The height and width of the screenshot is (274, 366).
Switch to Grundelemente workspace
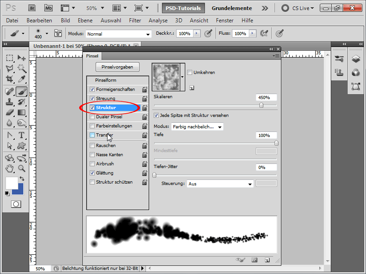click(x=231, y=8)
